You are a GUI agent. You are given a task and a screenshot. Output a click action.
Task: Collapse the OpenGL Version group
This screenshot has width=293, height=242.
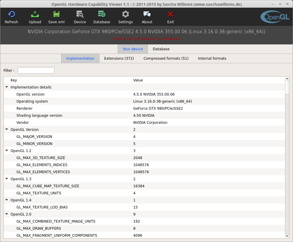coord(7,129)
